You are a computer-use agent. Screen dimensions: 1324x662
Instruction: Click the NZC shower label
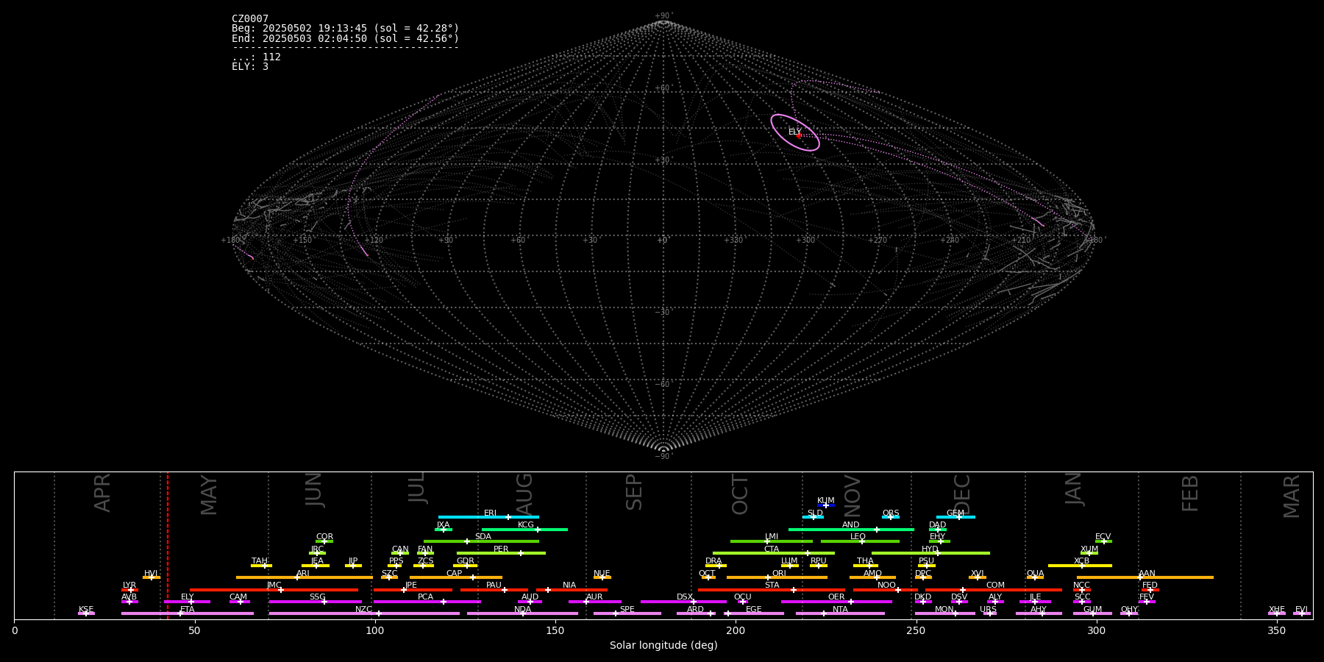coord(363,610)
